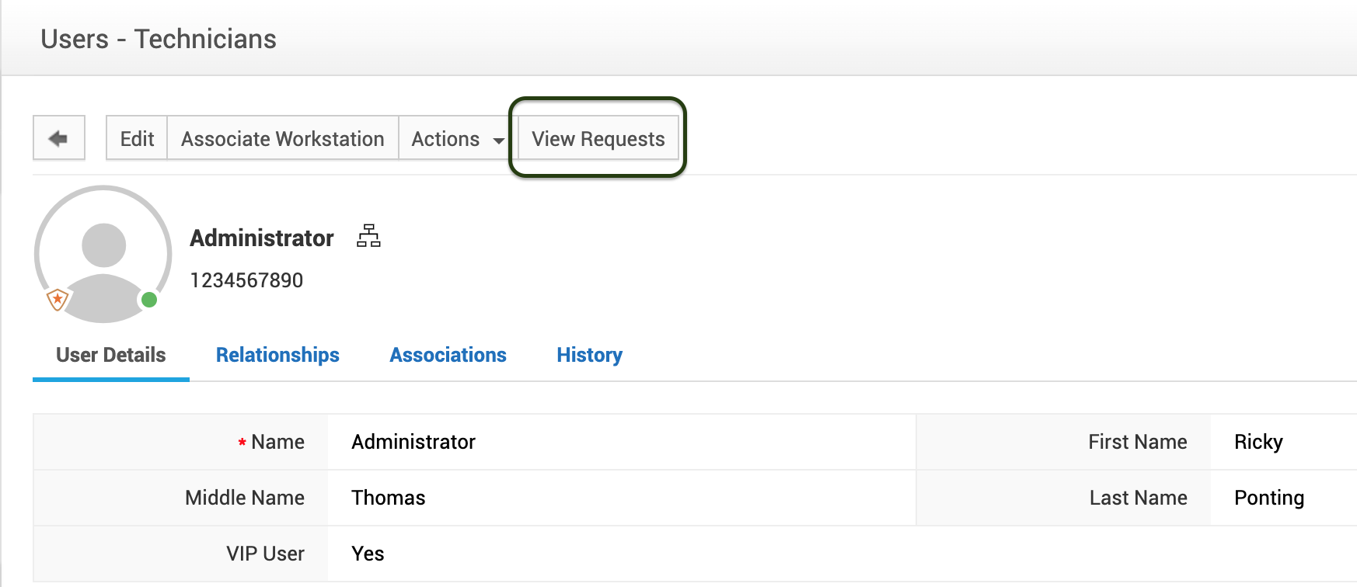The width and height of the screenshot is (1357, 587).
Task: Click the Last Name field label
Action: [x=1139, y=498]
